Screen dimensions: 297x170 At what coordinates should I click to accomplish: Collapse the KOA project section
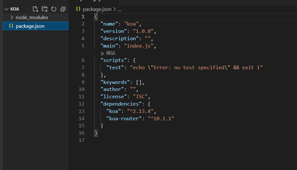point(7,9)
